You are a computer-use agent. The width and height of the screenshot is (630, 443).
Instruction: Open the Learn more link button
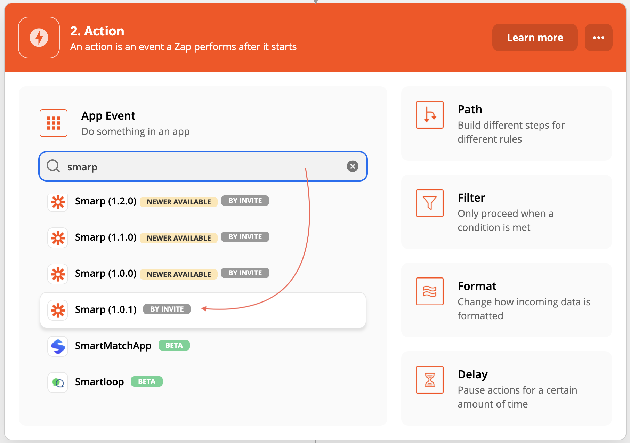point(535,38)
